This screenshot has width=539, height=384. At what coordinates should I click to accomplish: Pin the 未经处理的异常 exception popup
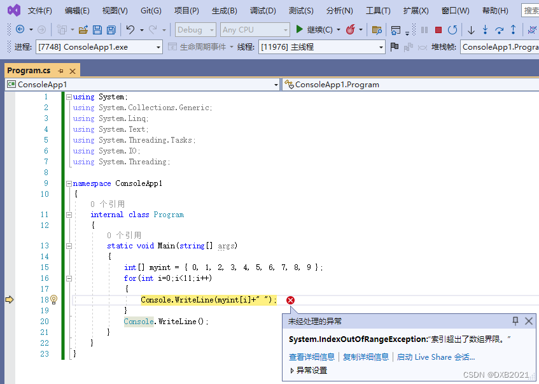[515, 321]
